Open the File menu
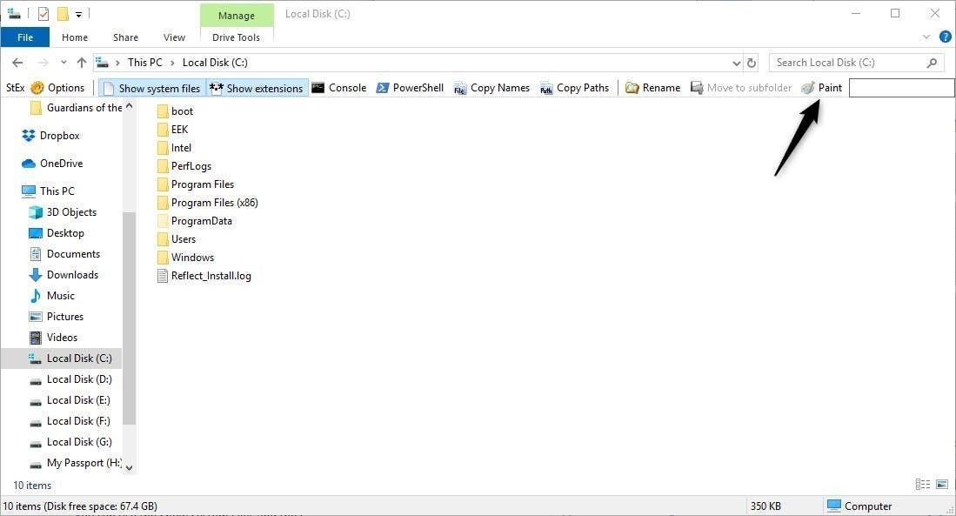 click(25, 37)
